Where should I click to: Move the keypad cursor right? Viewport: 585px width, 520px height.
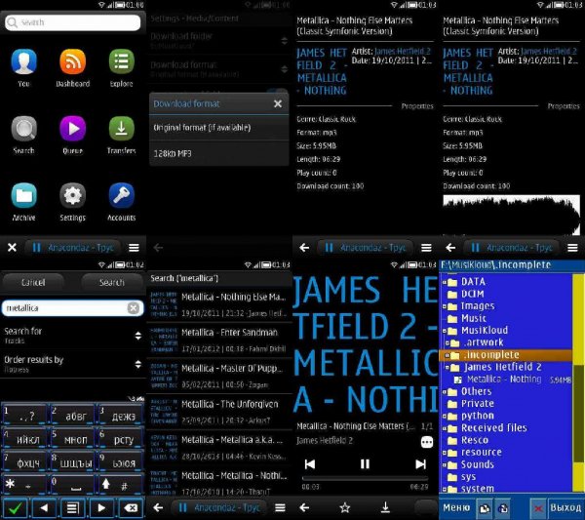click(101, 508)
